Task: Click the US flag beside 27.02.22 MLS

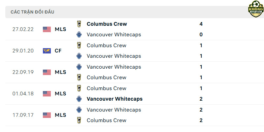Action: [x=47, y=29]
